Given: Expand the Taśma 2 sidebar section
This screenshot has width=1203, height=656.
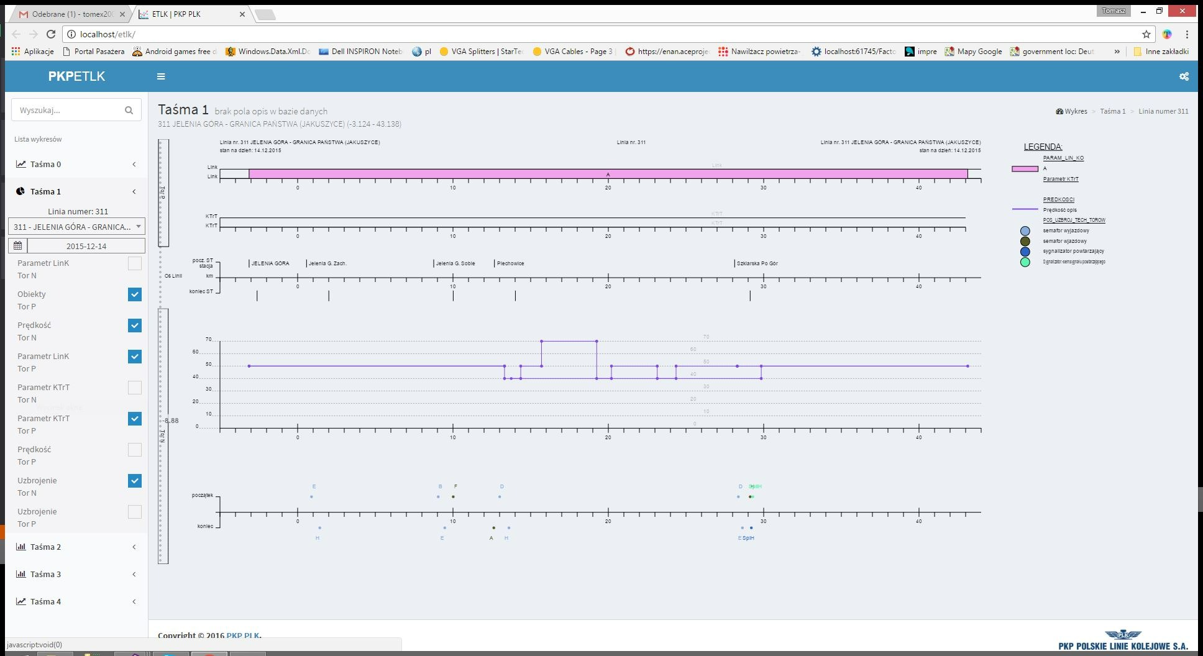Looking at the screenshot, I should point(45,547).
